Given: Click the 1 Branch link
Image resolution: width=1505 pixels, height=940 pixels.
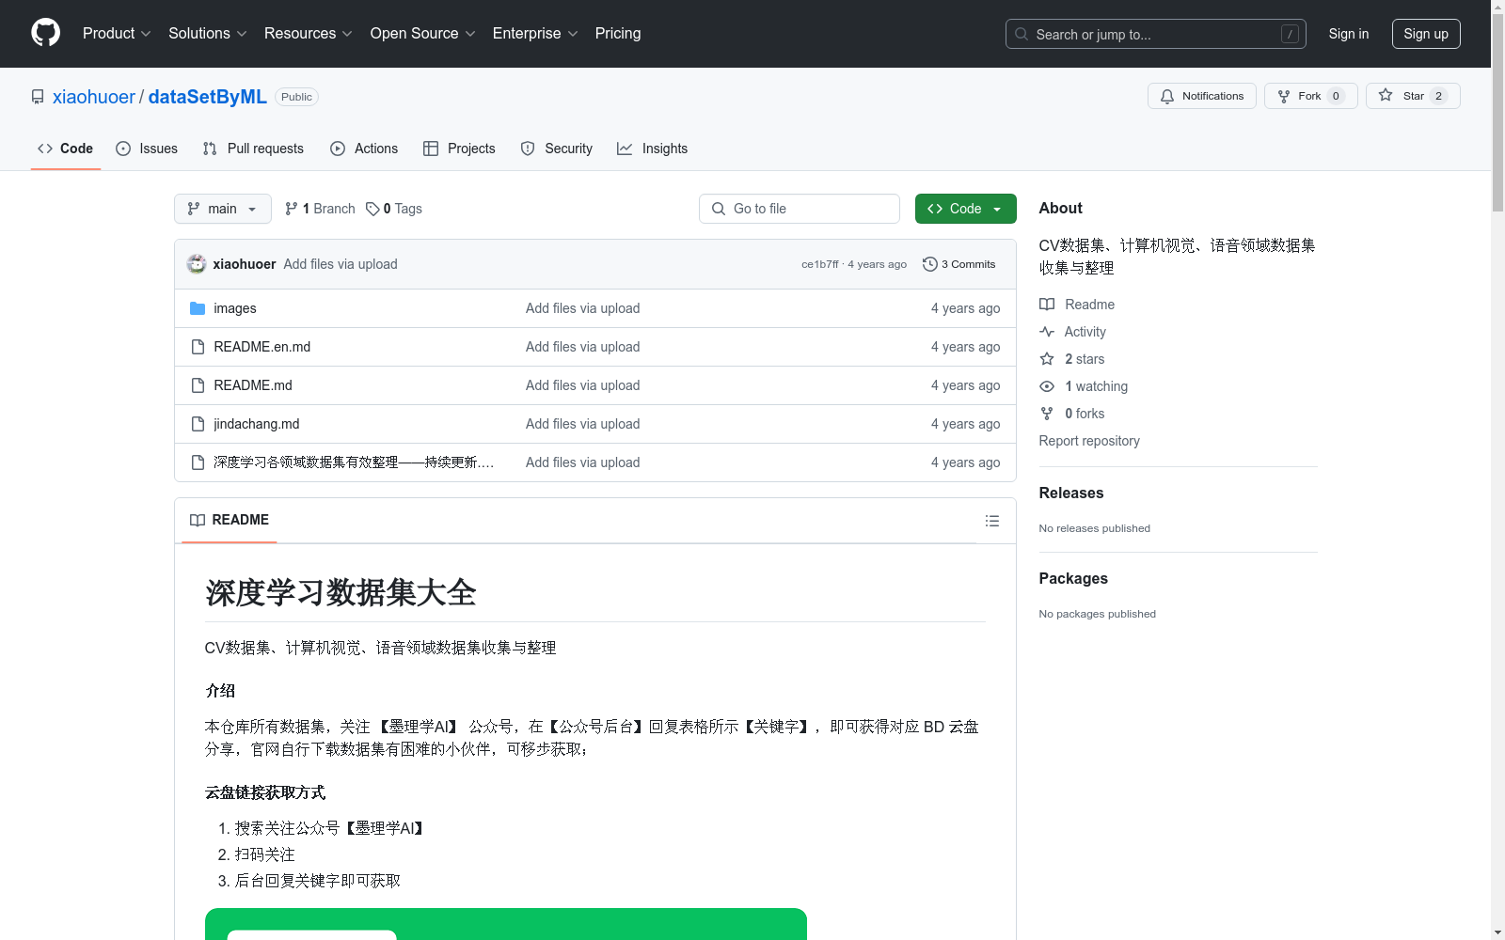Looking at the screenshot, I should coord(320,209).
